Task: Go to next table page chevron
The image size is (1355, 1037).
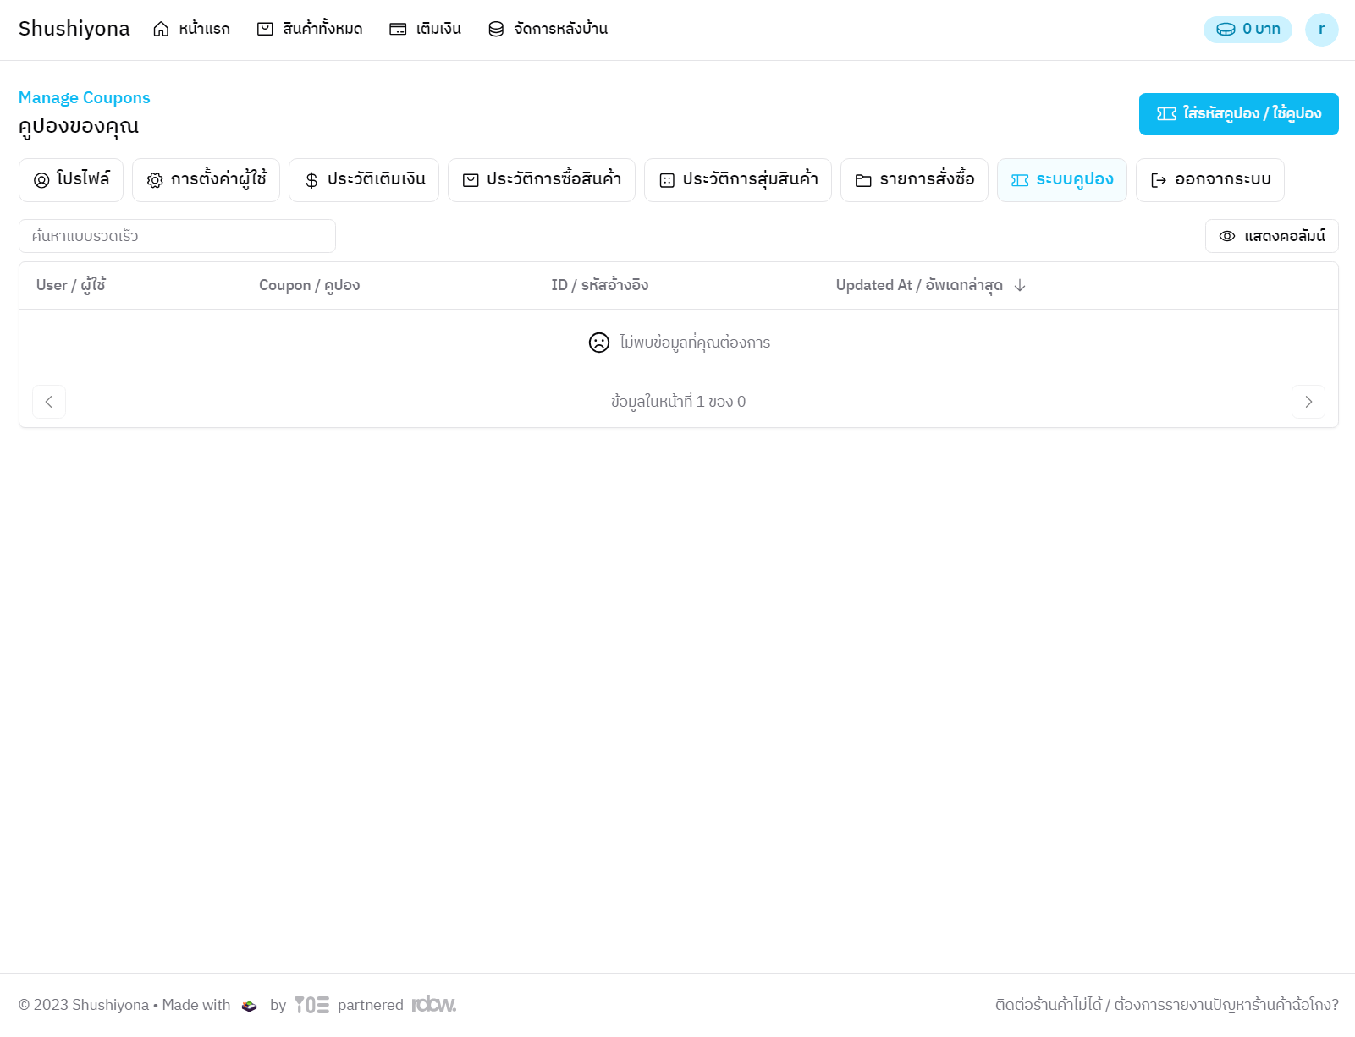Action: coord(1308,402)
